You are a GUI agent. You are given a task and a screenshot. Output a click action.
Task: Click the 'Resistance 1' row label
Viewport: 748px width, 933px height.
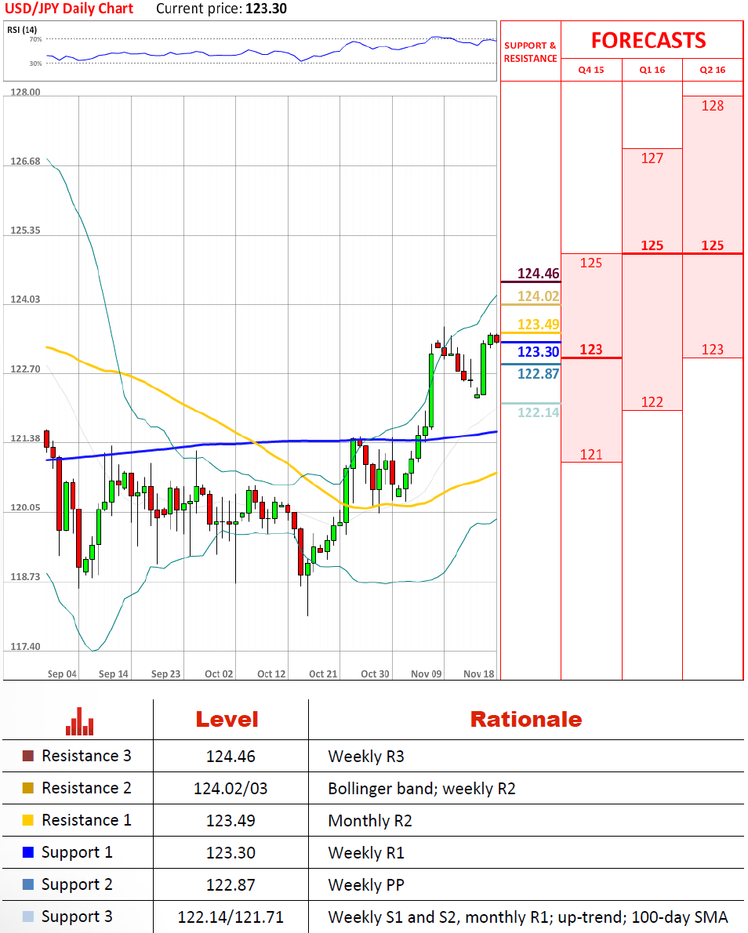tap(86, 820)
